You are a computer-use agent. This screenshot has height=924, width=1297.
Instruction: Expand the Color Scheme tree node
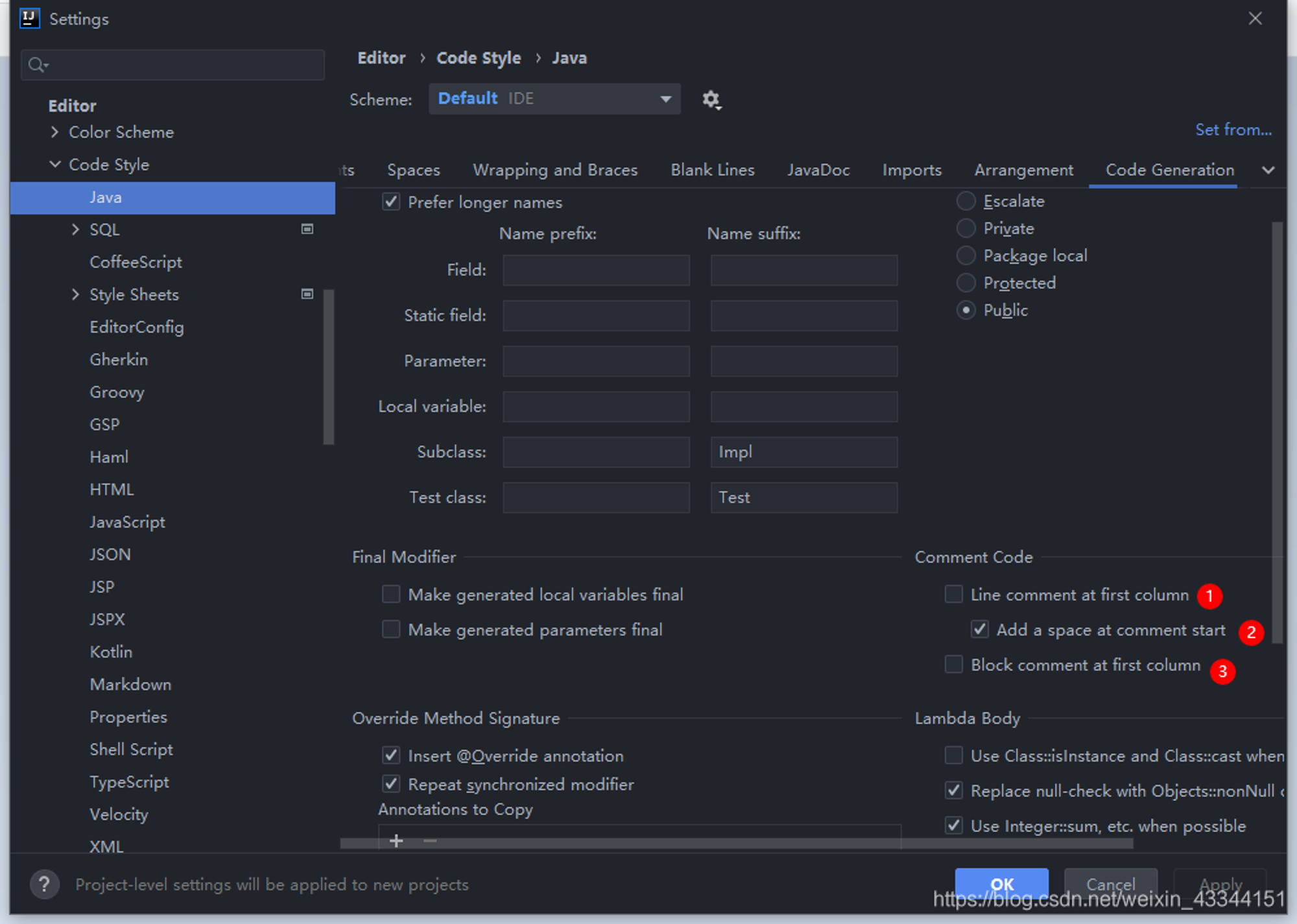[54, 132]
